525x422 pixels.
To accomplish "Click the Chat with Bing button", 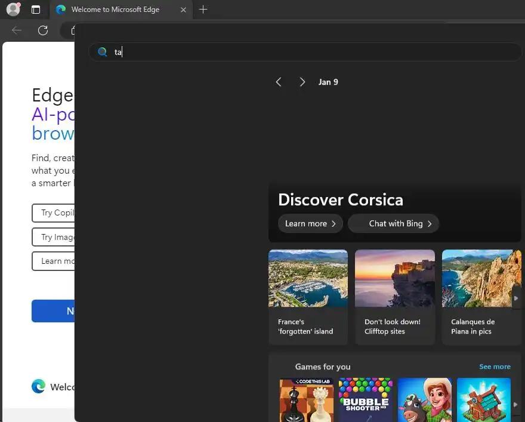I will [x=393, y=224].
